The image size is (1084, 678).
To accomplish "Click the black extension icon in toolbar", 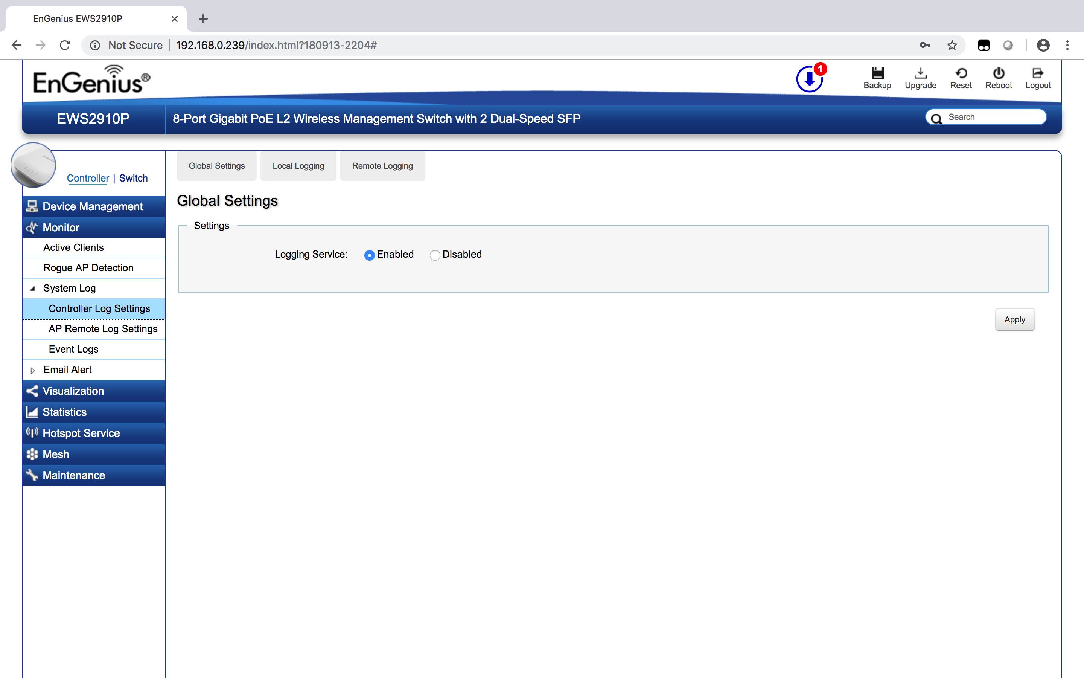I will 984,45.
